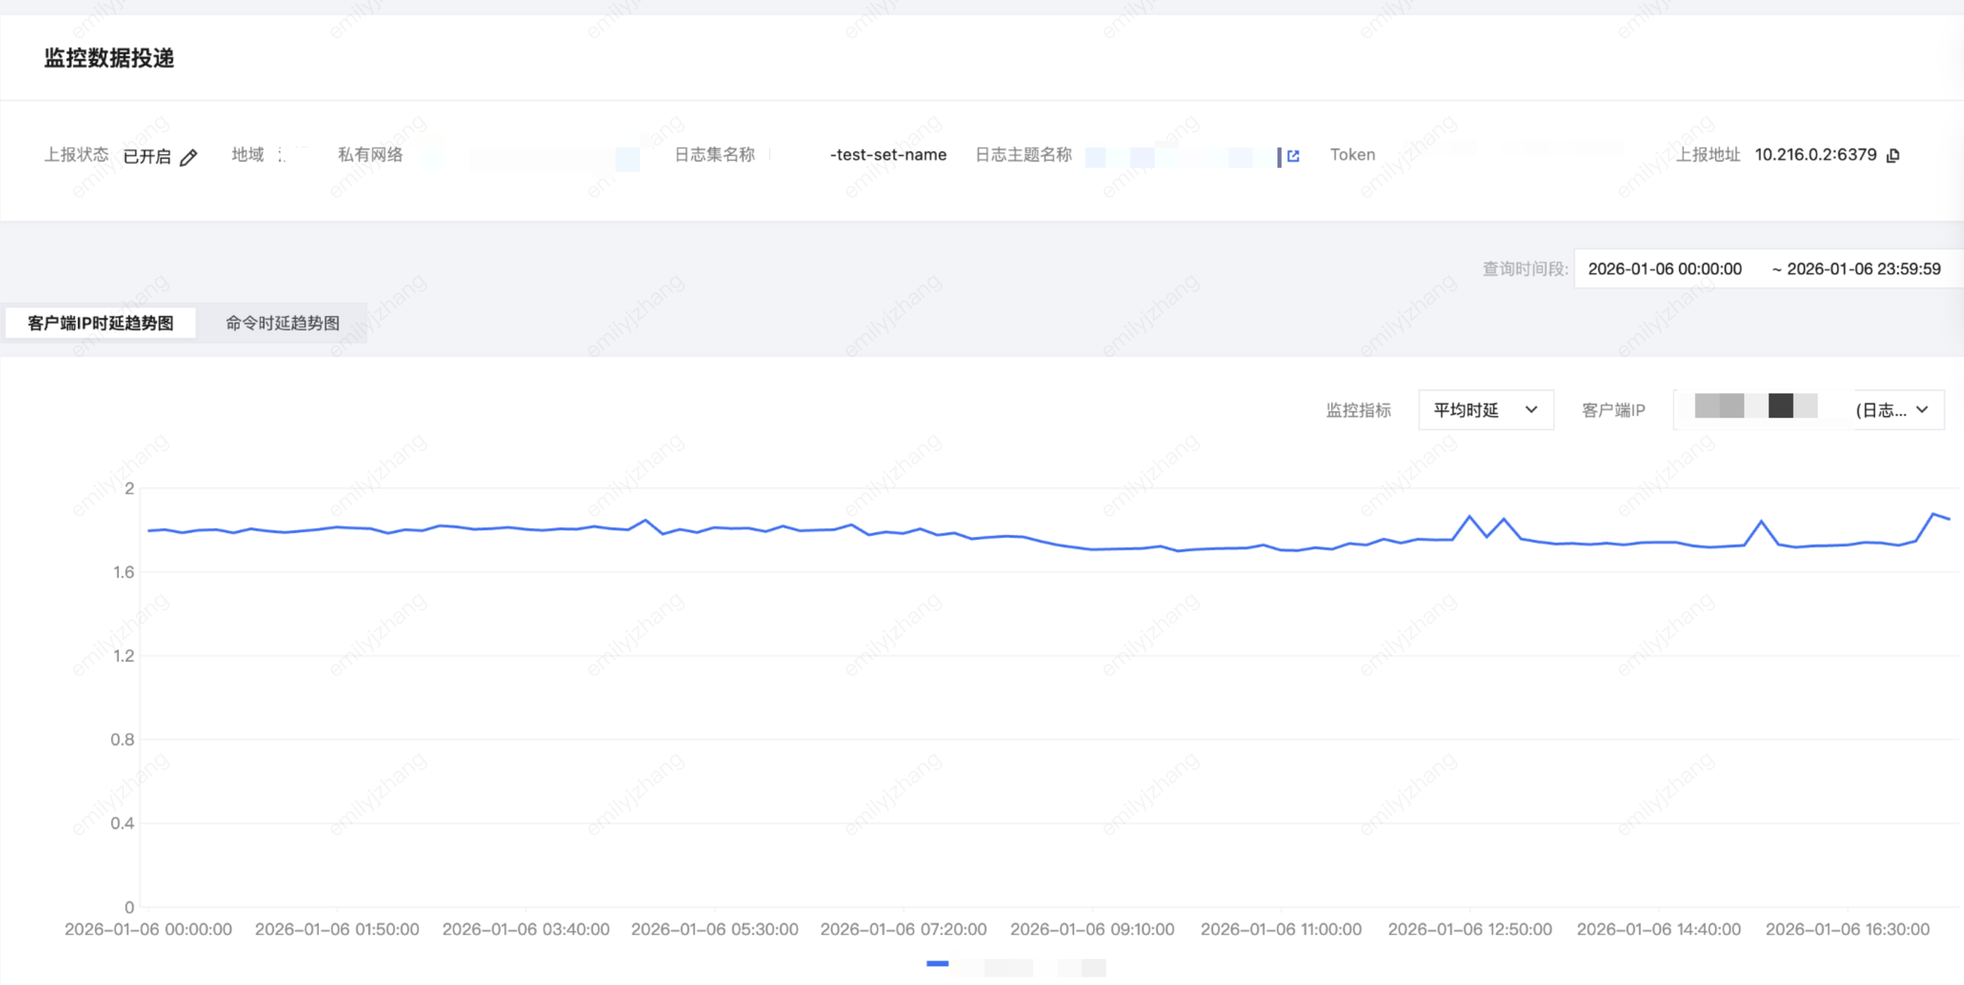The width and height of the screenshot is (1964, 985).
Task: Click the x-axis label 2026-01-06 12:50:00
Action: (x=1469, y=929)
